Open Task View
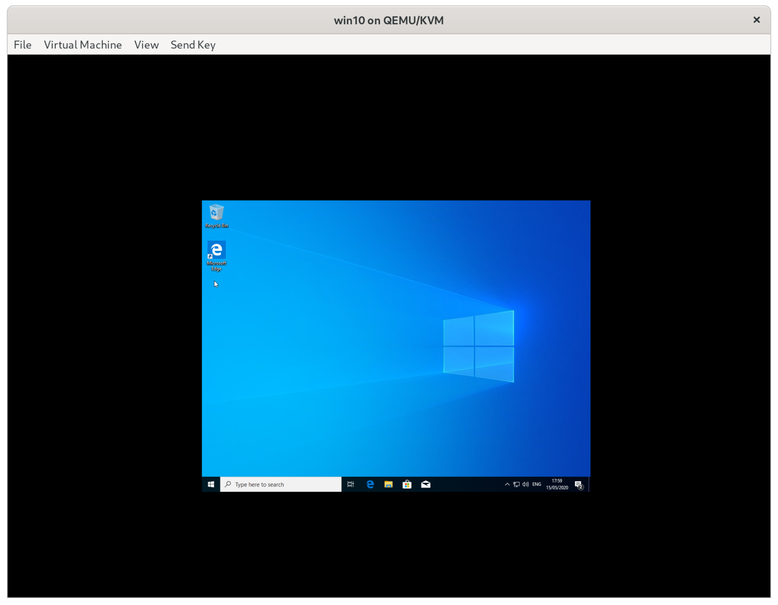 click(350, 484)
